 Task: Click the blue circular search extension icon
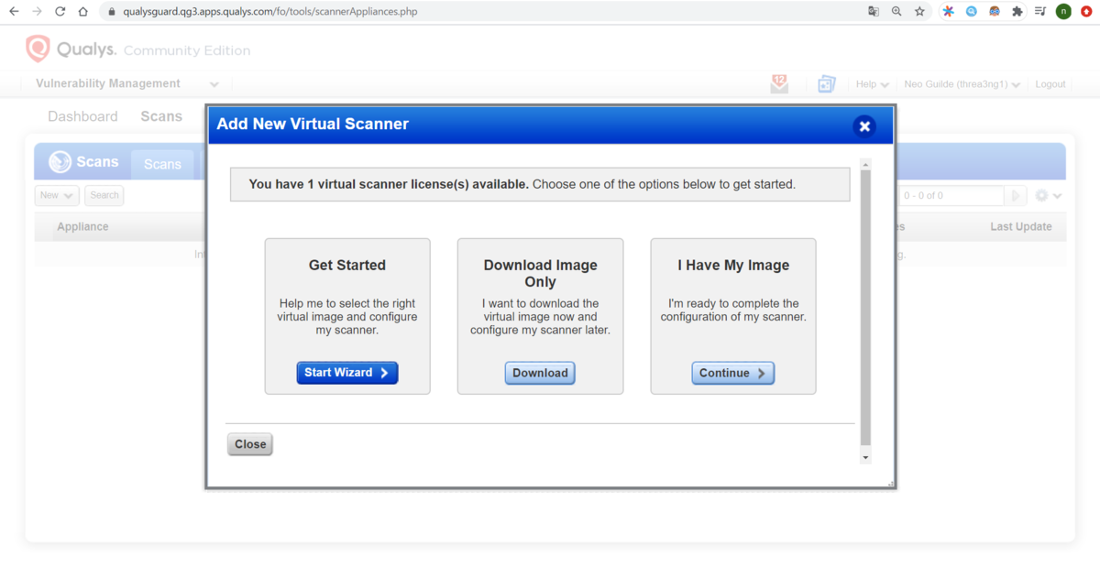972,12
